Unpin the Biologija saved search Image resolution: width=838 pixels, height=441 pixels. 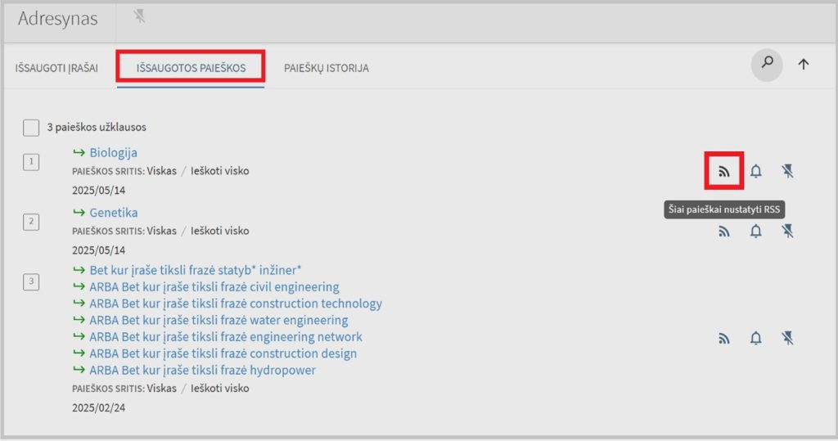click(787, 171)
